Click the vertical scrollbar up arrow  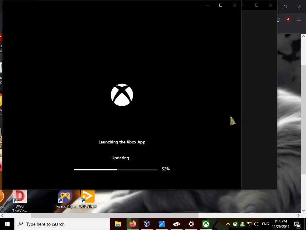(x=303, y=36)
